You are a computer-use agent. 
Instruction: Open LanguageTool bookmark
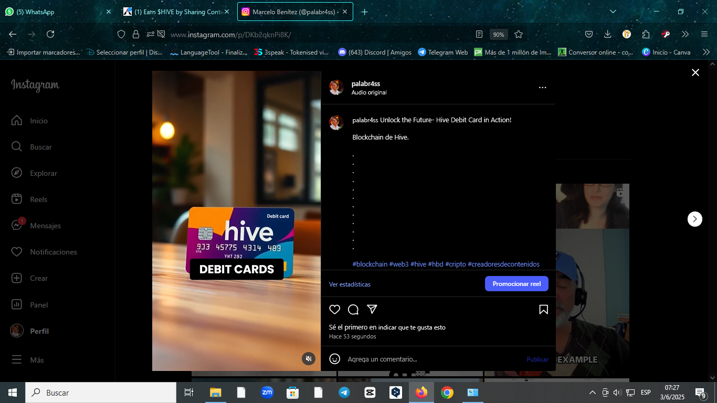[208, 52]
